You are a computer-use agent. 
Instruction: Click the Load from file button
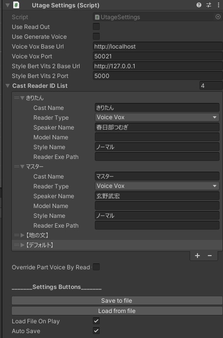(x=117, y=311)
